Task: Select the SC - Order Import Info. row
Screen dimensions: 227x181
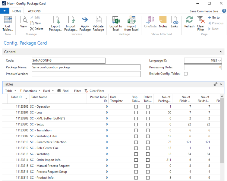Action: (111, 160)
